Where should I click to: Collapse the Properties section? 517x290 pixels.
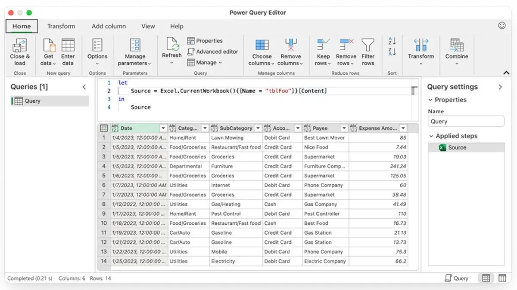(431, 100)
